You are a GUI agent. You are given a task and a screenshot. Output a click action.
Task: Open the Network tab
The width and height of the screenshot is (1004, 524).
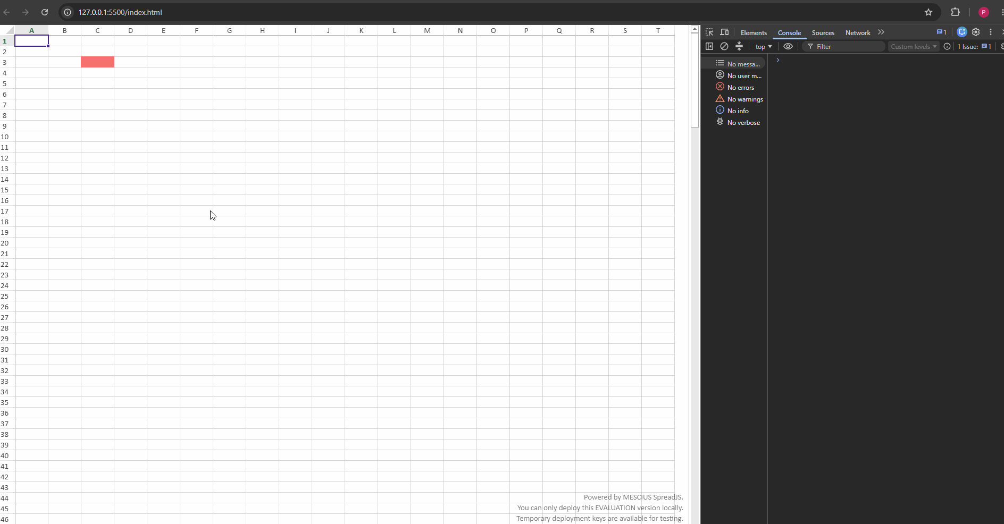pos(858,33)
